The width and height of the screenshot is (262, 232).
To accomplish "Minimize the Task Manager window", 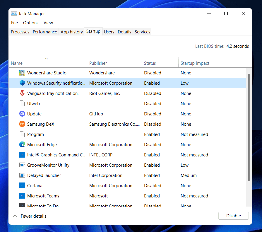I will point(209,13).
